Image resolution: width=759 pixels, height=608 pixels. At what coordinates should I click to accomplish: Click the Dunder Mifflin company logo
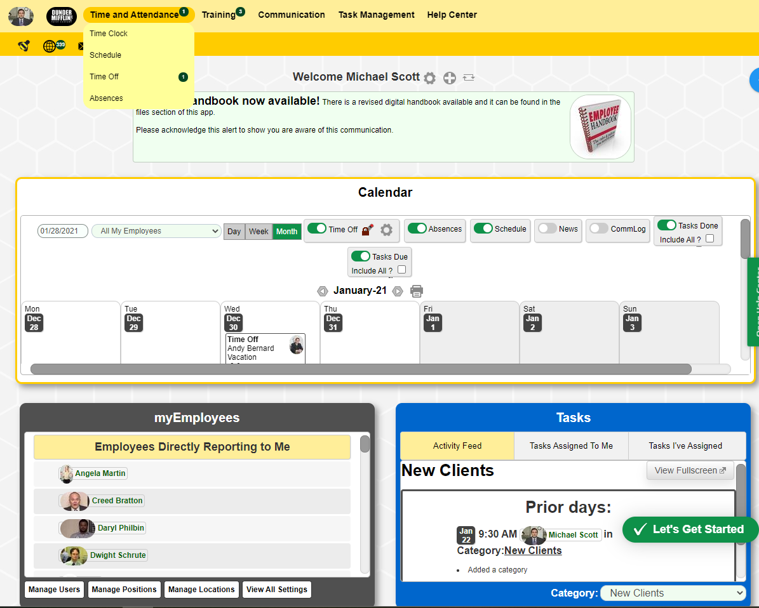[61, 16]
